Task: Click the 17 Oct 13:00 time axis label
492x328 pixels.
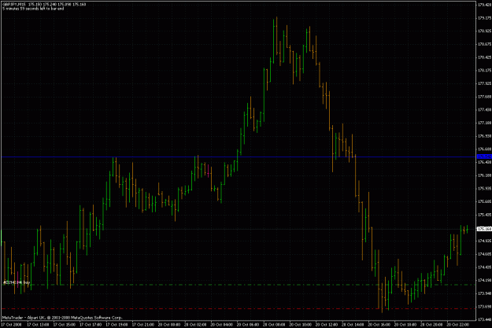Action: pyautogui.click(x=38, y=325)
